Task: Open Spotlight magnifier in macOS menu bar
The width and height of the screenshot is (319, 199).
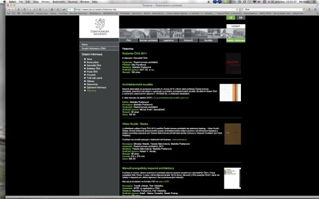Action: click(x=314, y=2)
